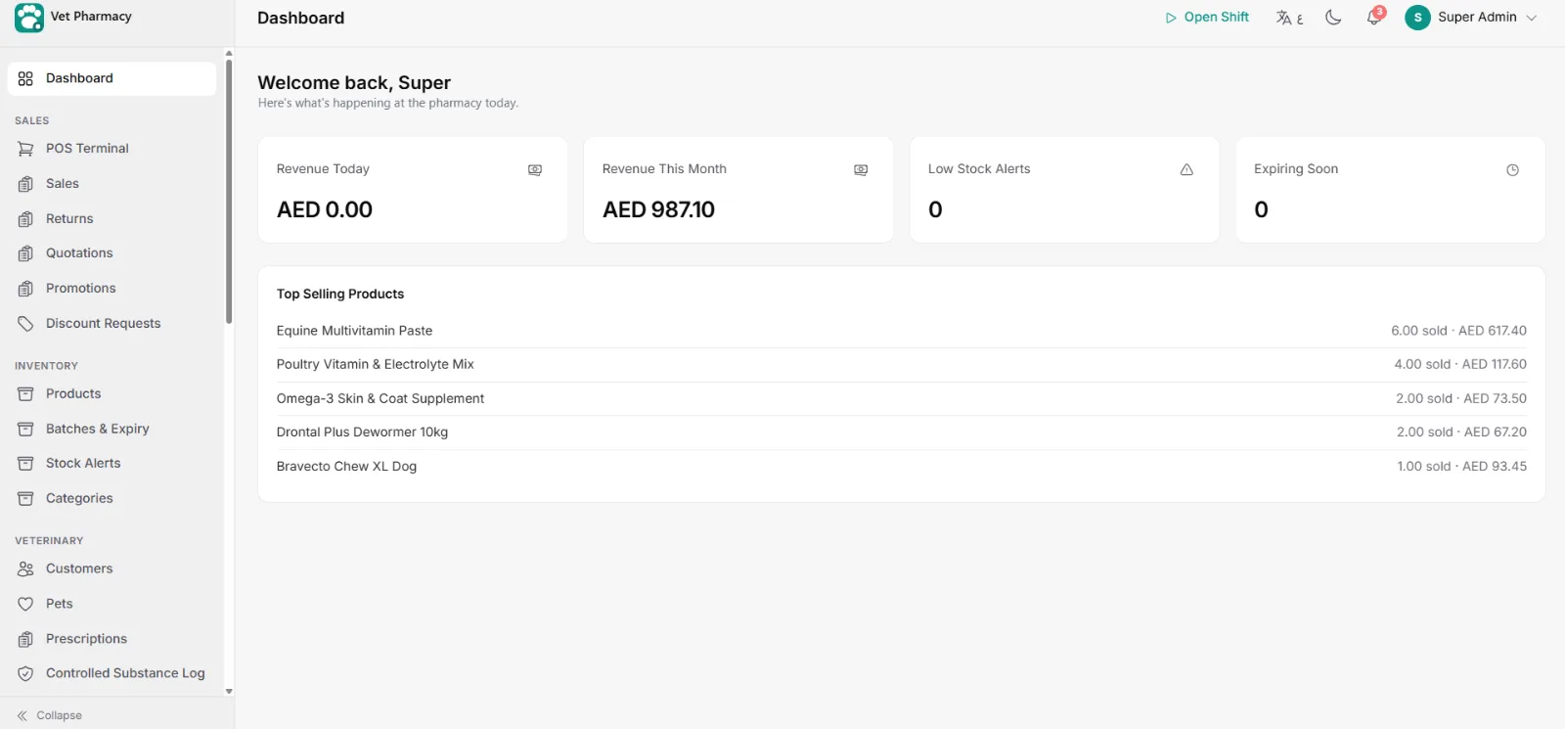Expand the Super Admin account menu
This screenshot has height=729, width=1565.
click(x=1471, y=18)
